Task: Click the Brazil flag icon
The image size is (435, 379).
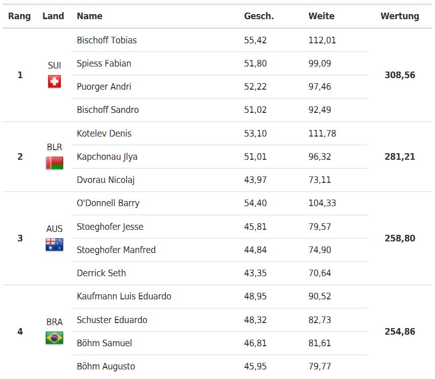Action: [55, 338]
